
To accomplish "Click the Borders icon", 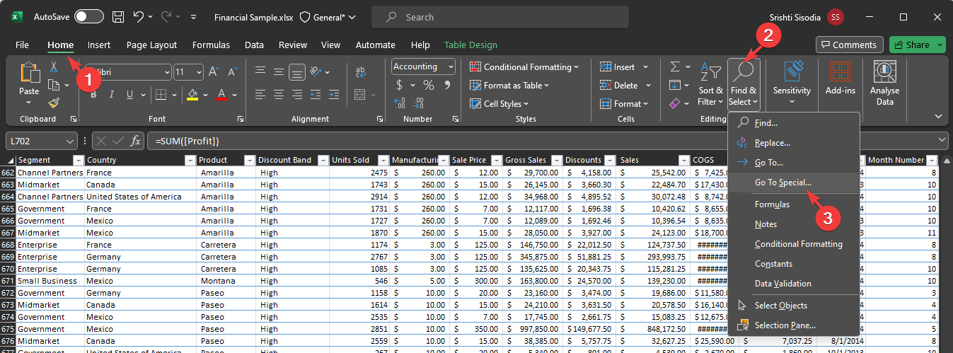I will point(161,94).
